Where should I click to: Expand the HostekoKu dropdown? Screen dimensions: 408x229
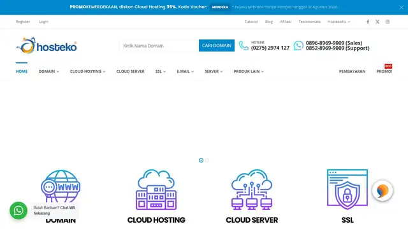[339, 22]
